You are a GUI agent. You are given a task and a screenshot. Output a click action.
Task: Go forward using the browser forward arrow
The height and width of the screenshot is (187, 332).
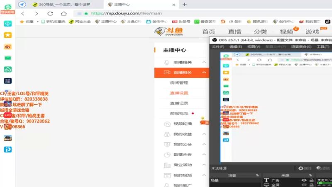pos(37,14)
